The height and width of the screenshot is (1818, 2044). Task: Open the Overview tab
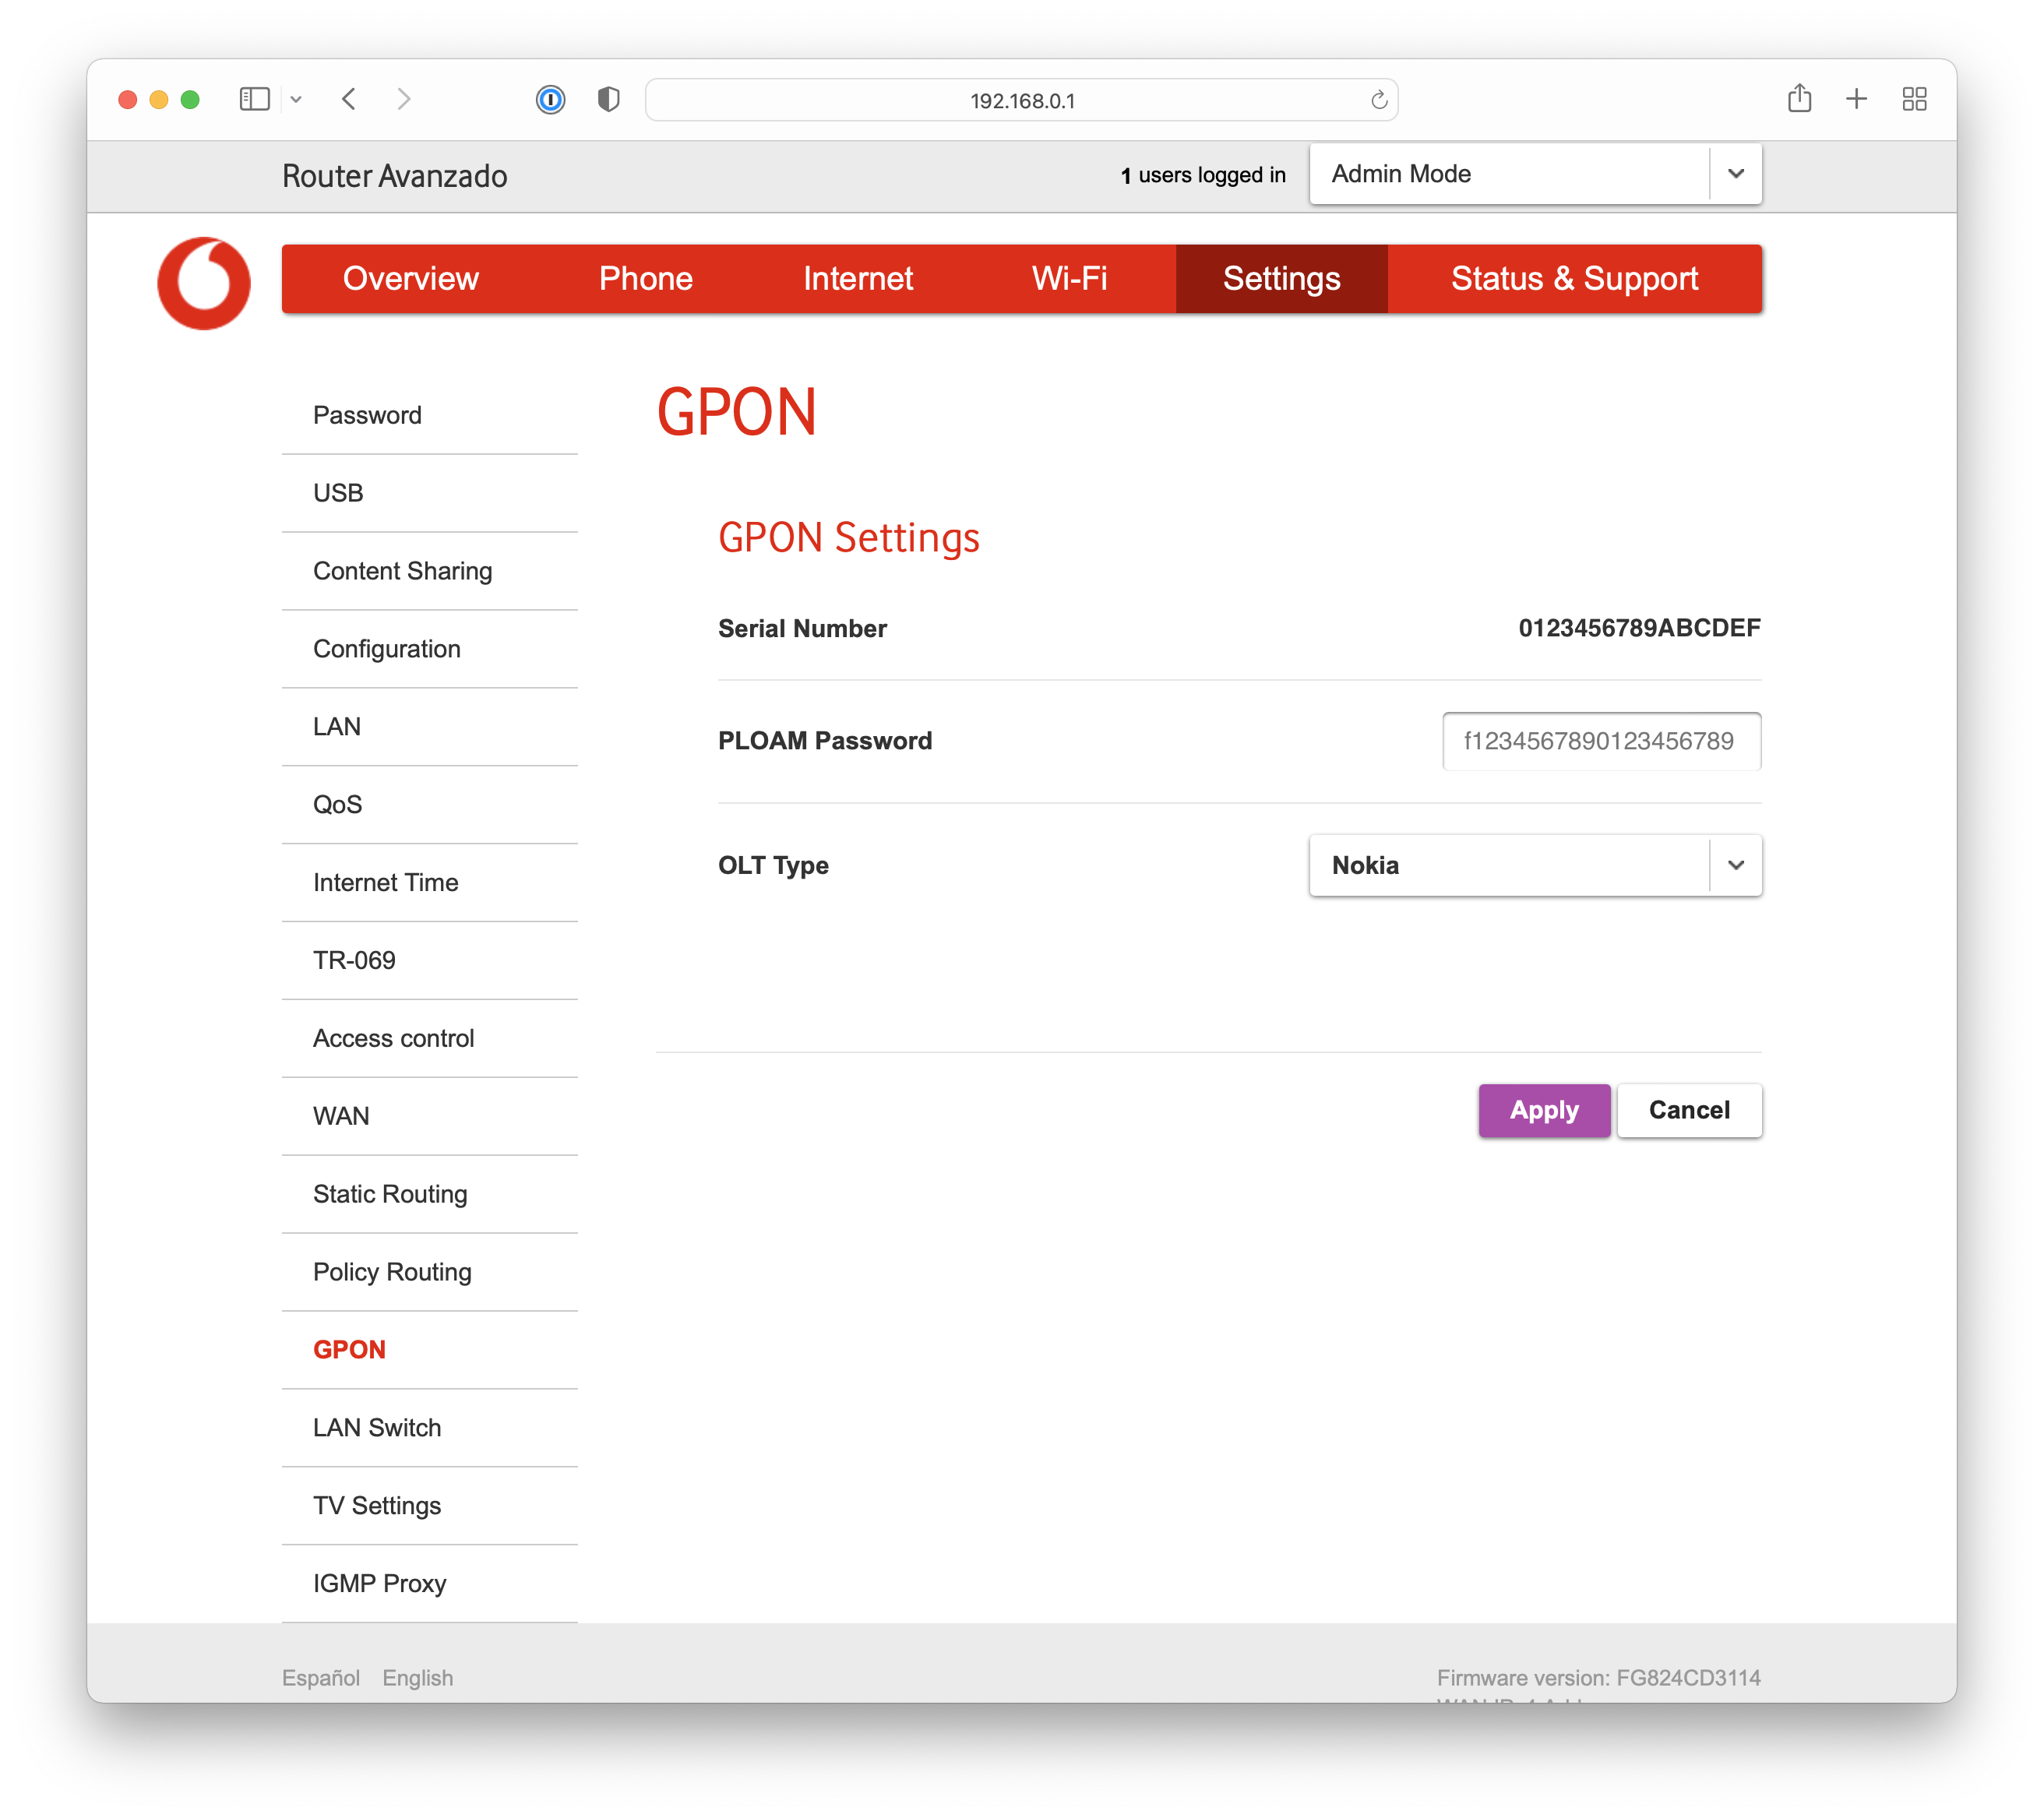pos(410,279)
